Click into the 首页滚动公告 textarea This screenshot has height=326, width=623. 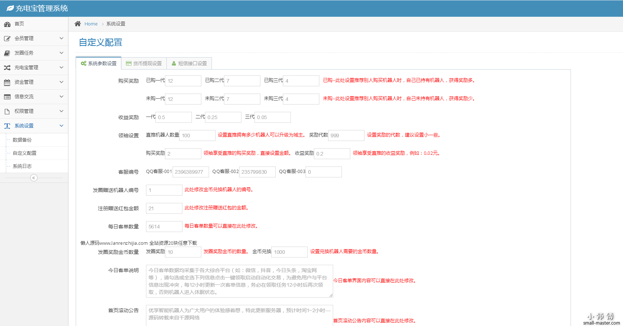click(x=240, y=315)
